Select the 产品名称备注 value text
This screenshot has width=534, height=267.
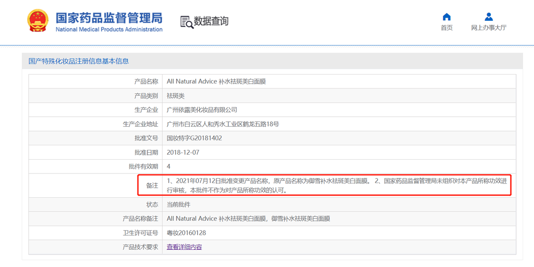click(x=248, y=219)
